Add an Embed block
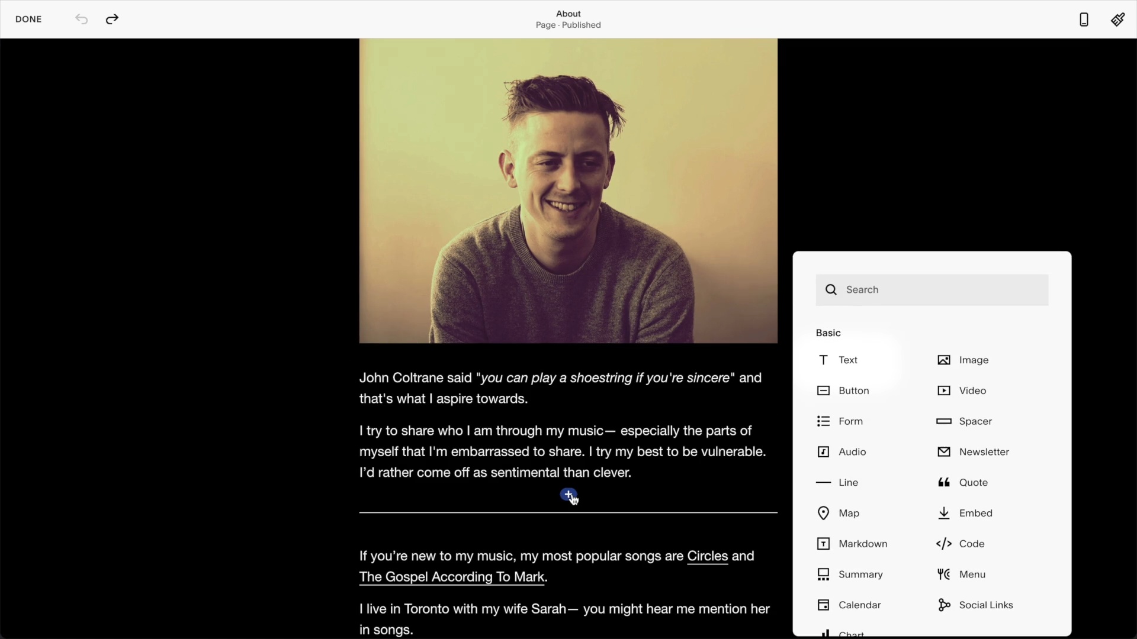 [x=976, y=513]
